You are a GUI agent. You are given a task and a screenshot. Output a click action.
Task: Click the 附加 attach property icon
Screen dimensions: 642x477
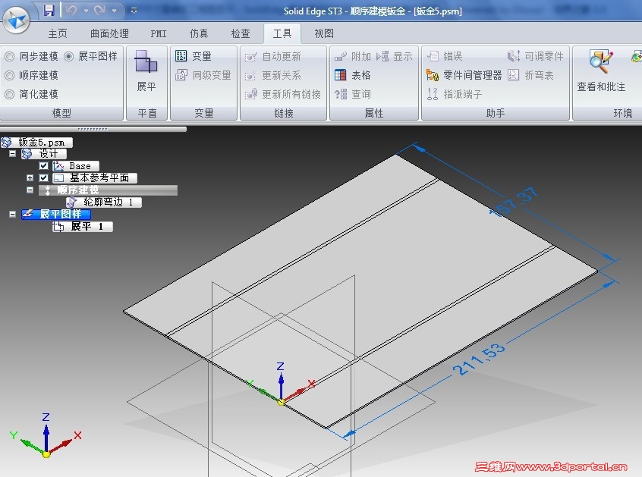(340, 56)
